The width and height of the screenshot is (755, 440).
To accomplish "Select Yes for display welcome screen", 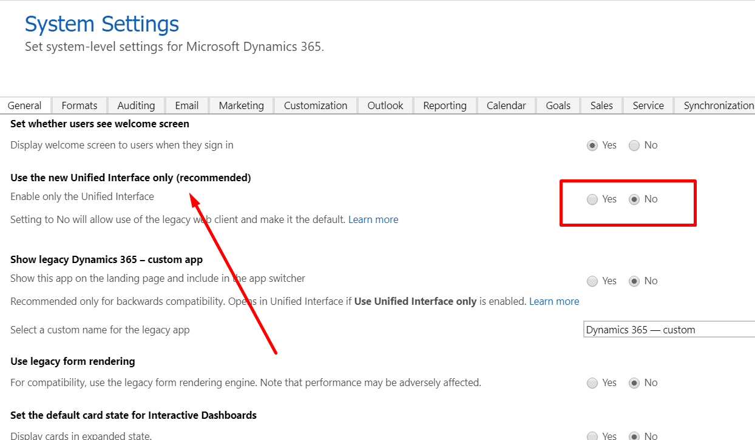I will (x=592, y=145).
